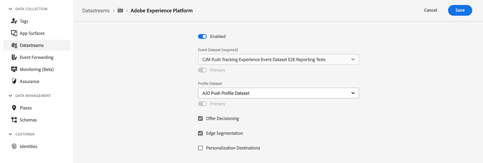Open App Surfaces in the sidebar
This screenshot has width=483, height=163.
tap(37, 33)
